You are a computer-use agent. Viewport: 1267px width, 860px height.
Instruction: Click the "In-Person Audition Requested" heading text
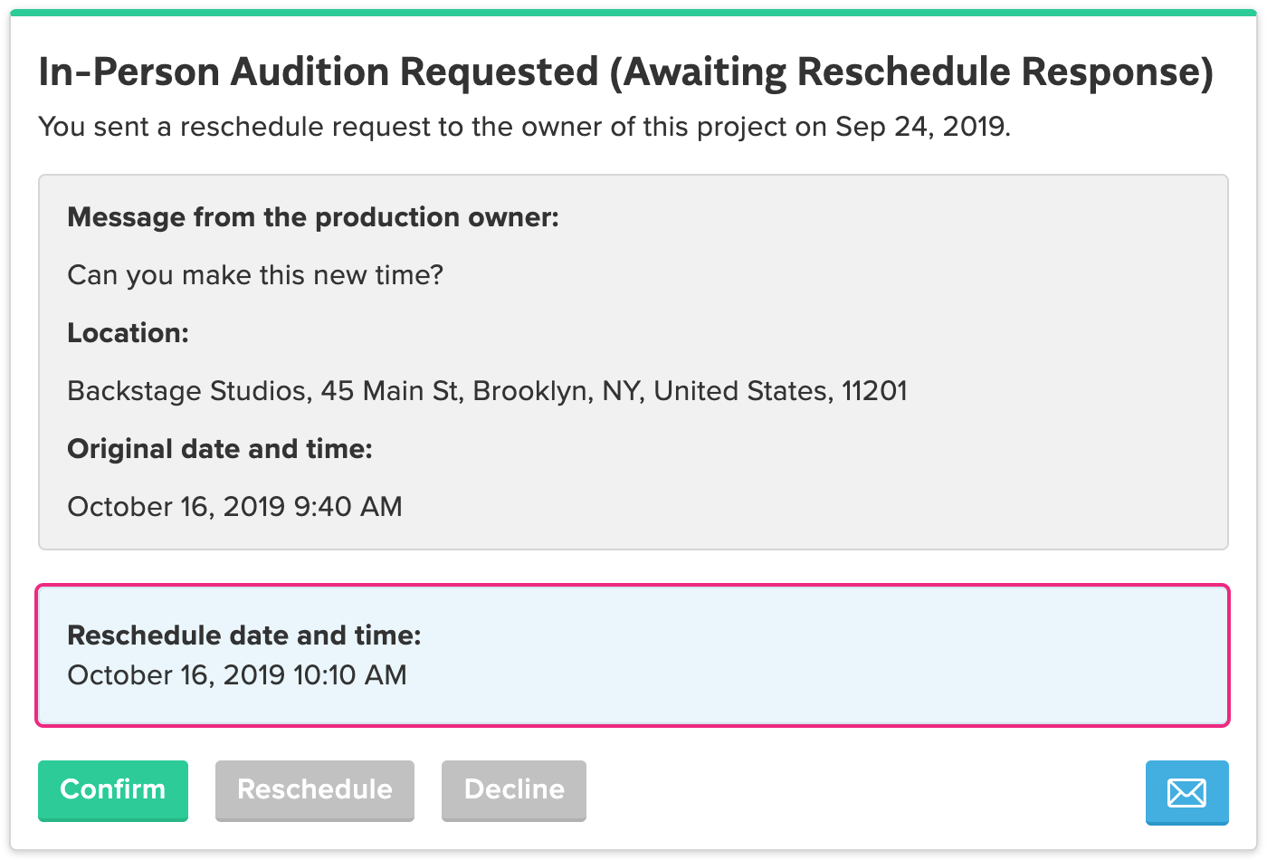319,72
